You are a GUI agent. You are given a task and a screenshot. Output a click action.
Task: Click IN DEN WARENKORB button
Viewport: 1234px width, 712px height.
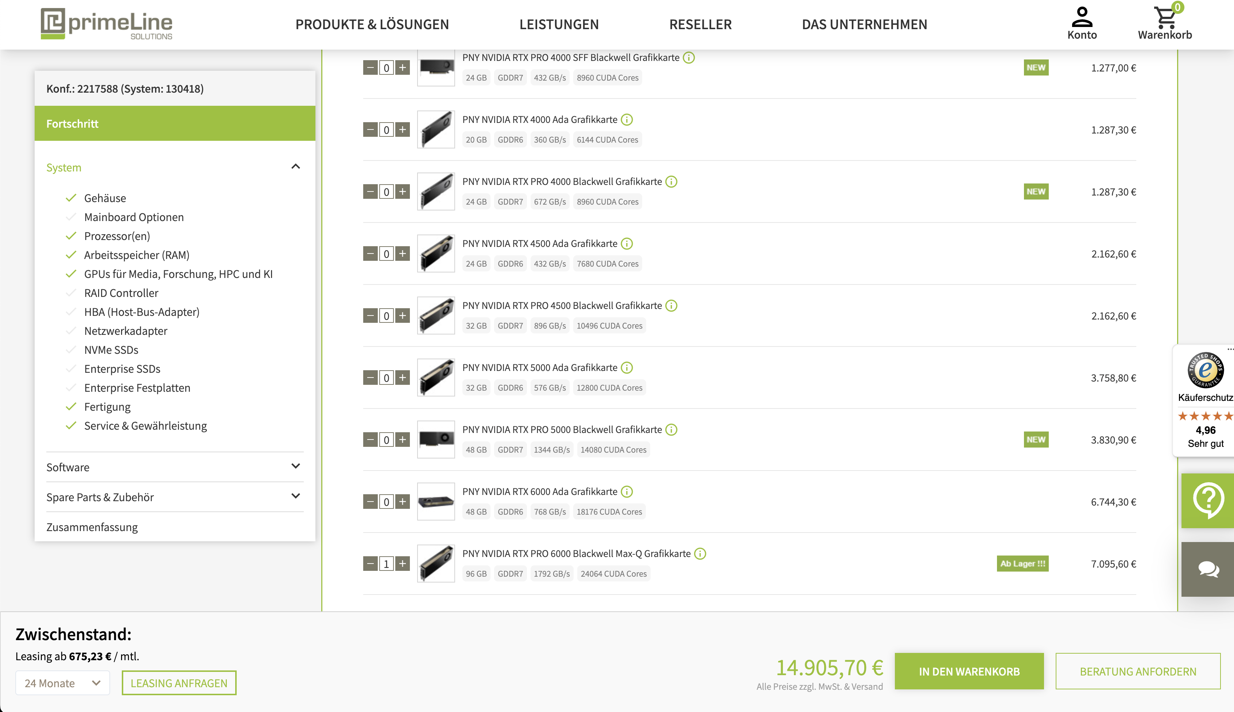(970, 671)
